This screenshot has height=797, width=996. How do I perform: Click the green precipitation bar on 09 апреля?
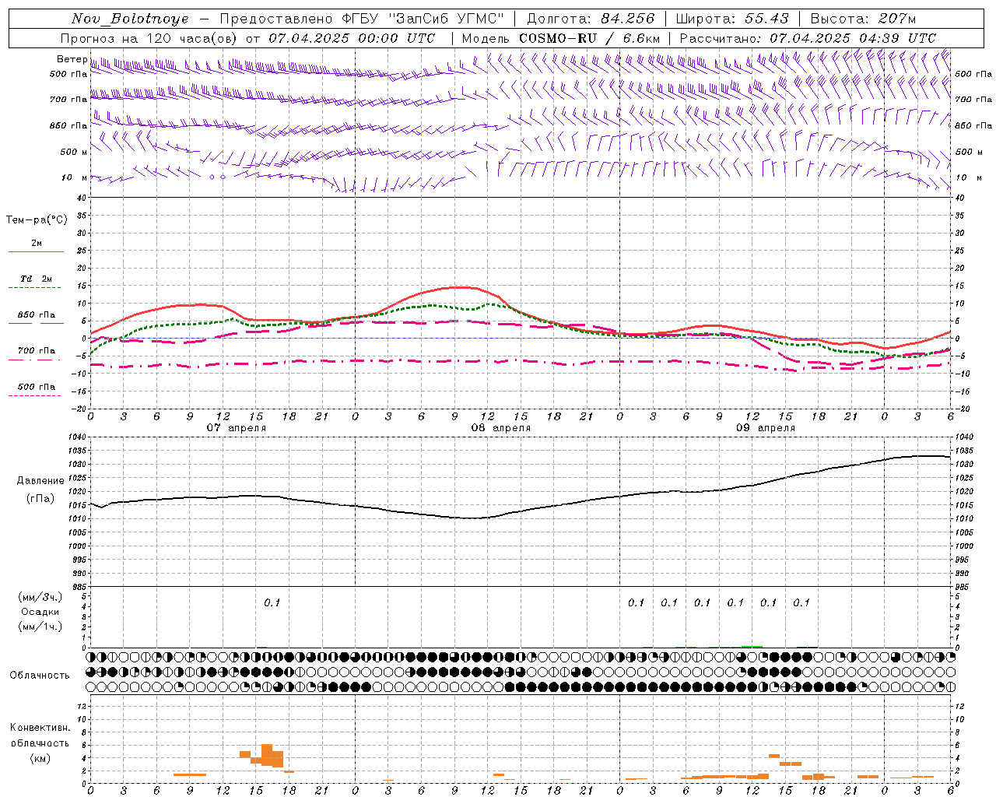click(752, 646)
